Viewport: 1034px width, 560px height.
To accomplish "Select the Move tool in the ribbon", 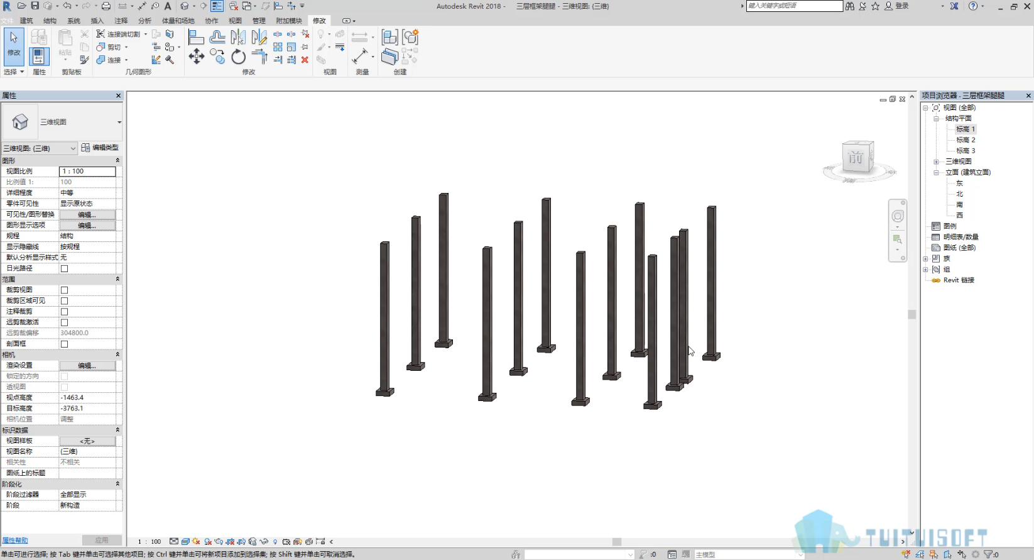I will tap(197, 57).
